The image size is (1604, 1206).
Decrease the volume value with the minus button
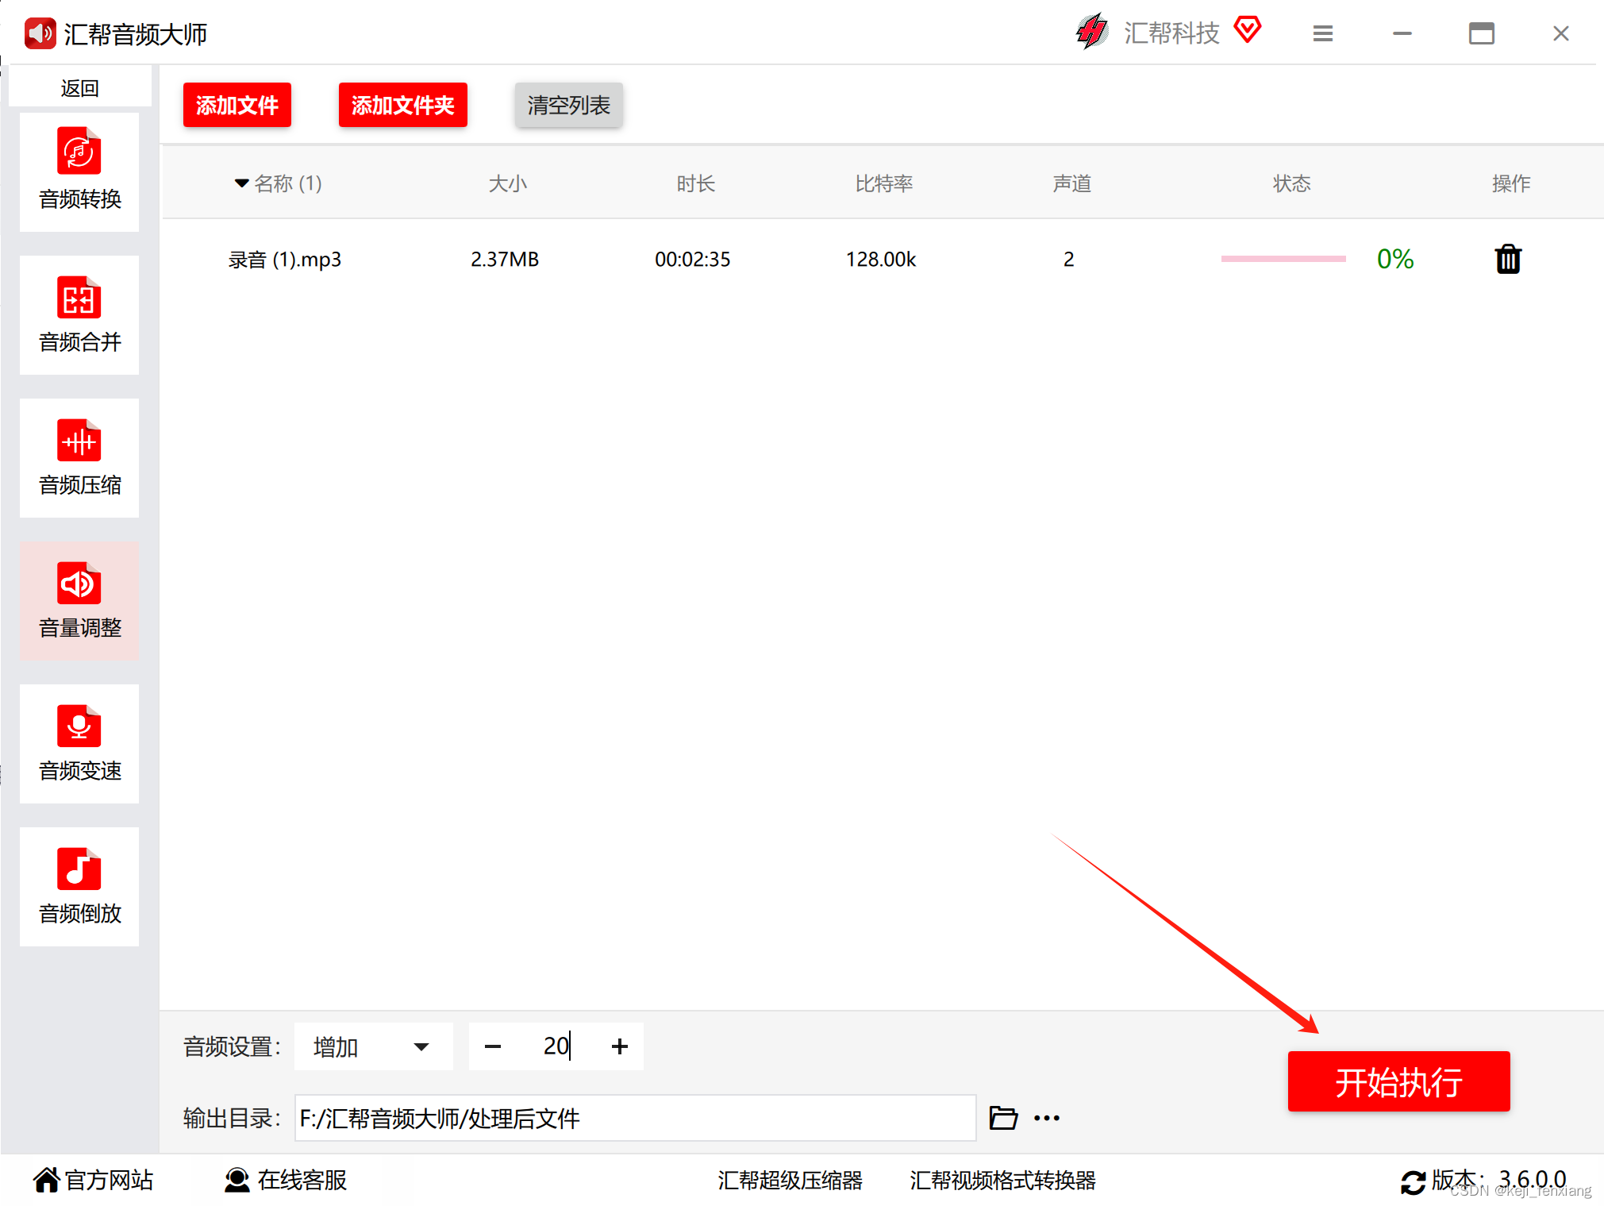pos(492,1046)
